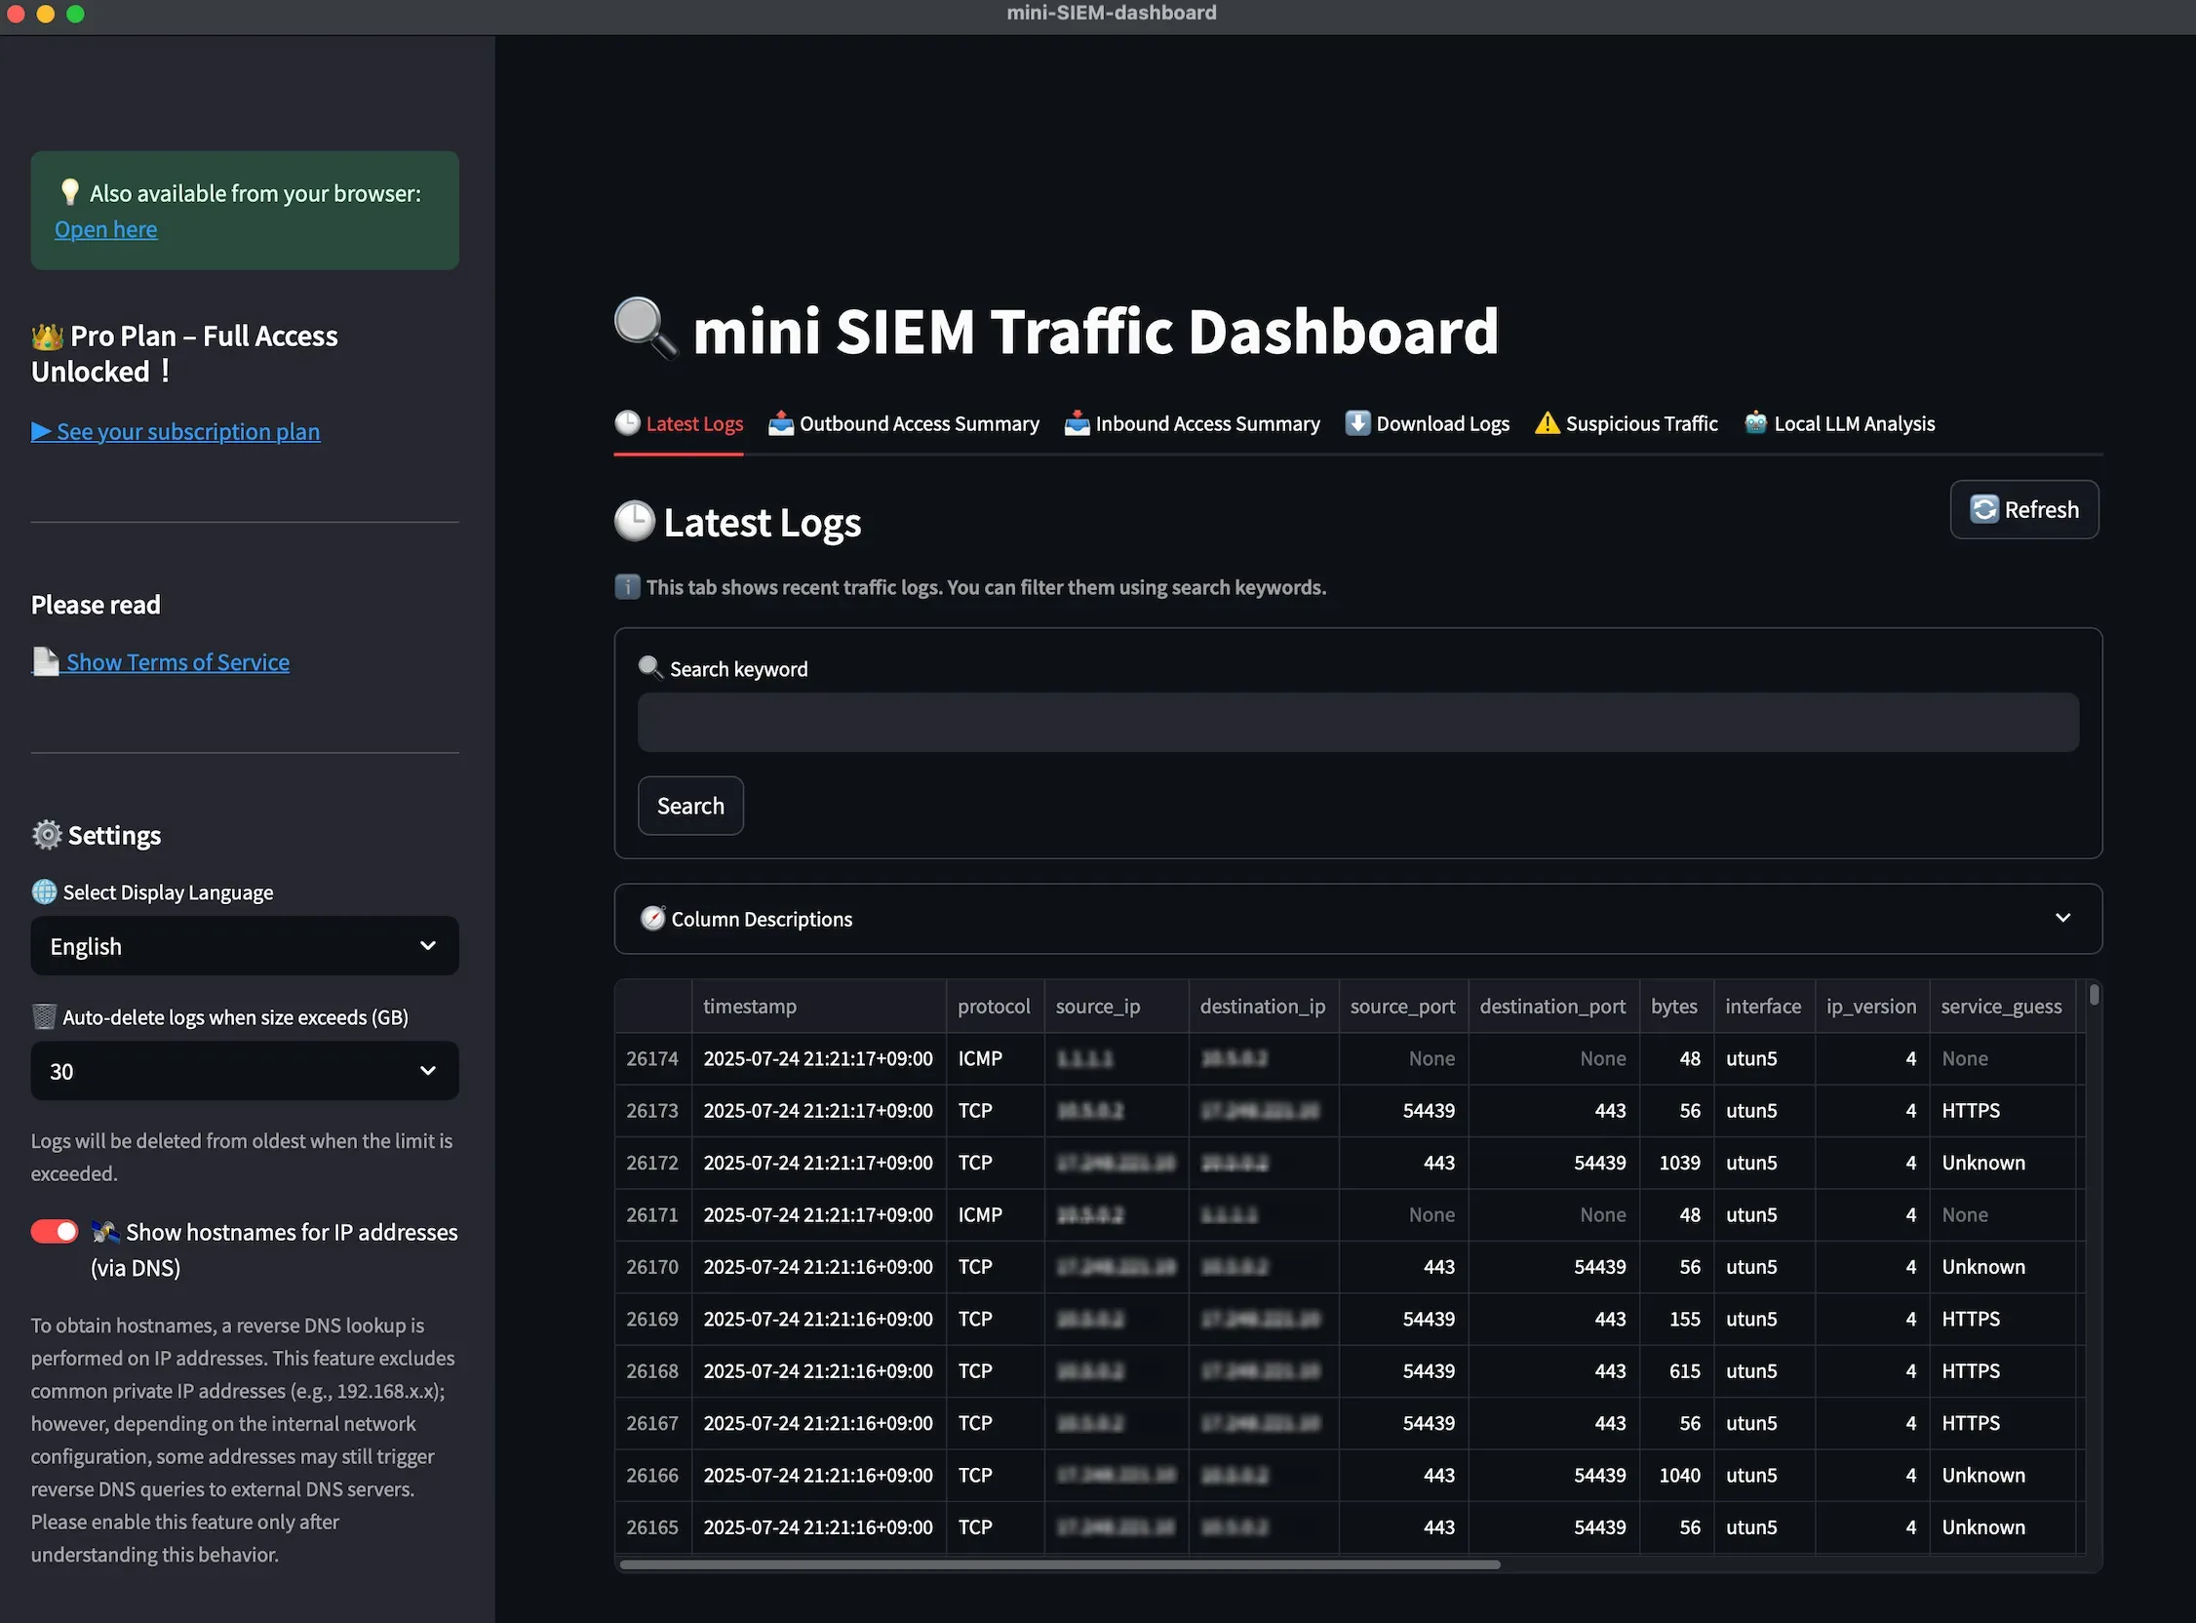2196x1623 pixels.
Task: Click the magnifying glass icon beside the dashboard title
Action: pyautogui.click(x=645, y=328)
